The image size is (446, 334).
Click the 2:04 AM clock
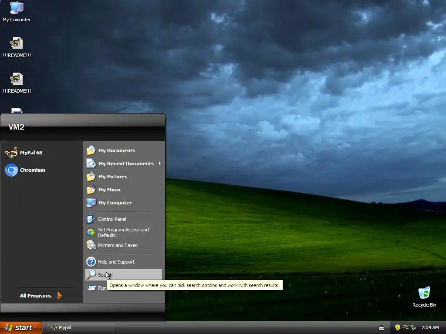pyautogui.click(x=430, y=327)
